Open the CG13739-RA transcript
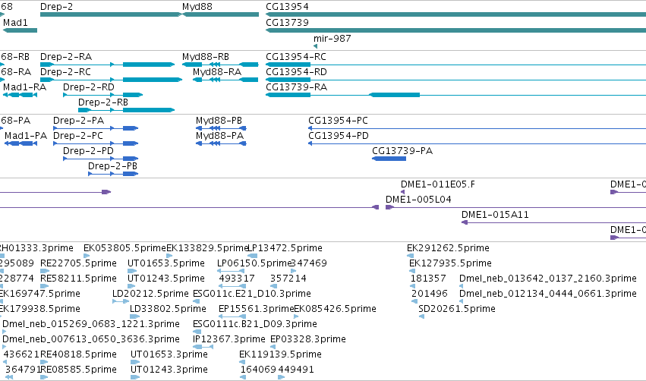The image size is (646, 381). pyautogui.click(x=297, y=87)
